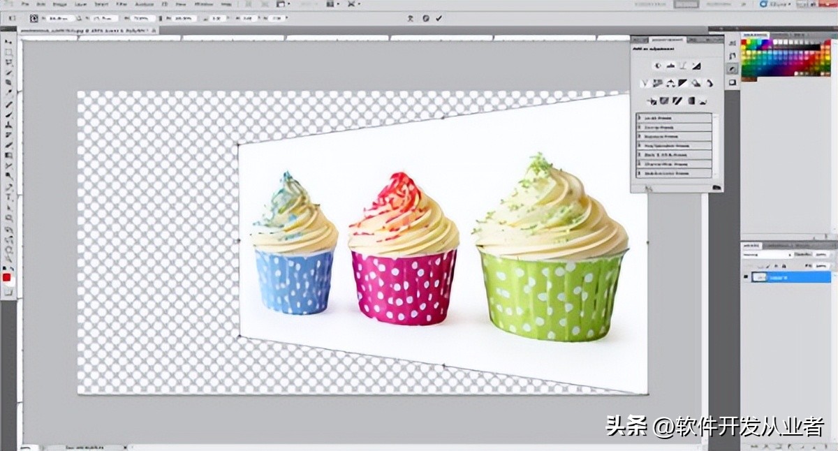The image size is (838, 451).
Task: Add a Threshold adjustment layer
Action: [677, 101]
